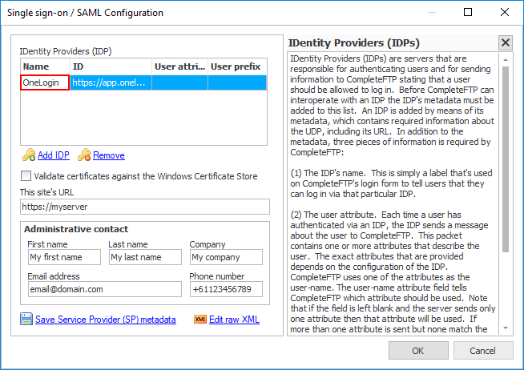The image size is (524, 370).
Task: Click the Add IDP key icon
Action: tap(28, 155)
